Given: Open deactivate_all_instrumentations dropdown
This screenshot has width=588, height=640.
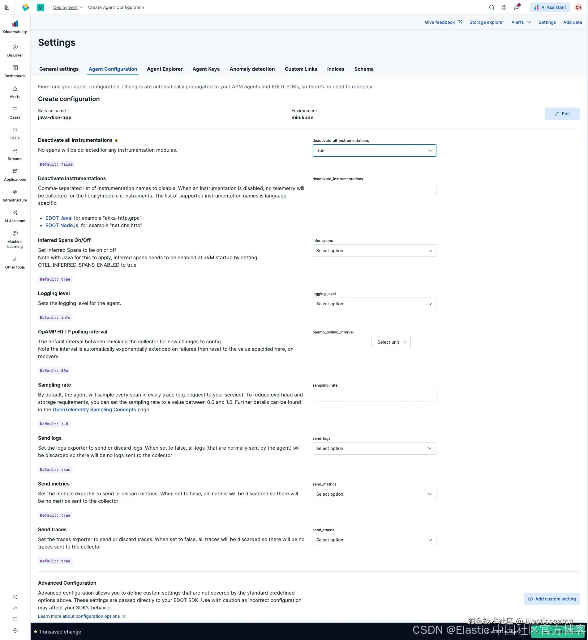Looking at the screenshot, I should pyautogui.click(x=374, y=150).
